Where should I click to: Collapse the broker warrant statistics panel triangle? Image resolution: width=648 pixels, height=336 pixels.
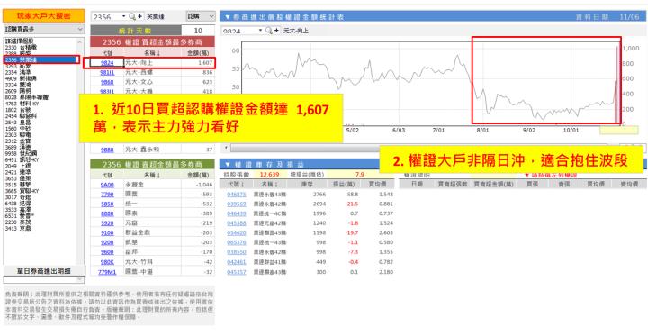pyautogui.click(x=227, y=17)
